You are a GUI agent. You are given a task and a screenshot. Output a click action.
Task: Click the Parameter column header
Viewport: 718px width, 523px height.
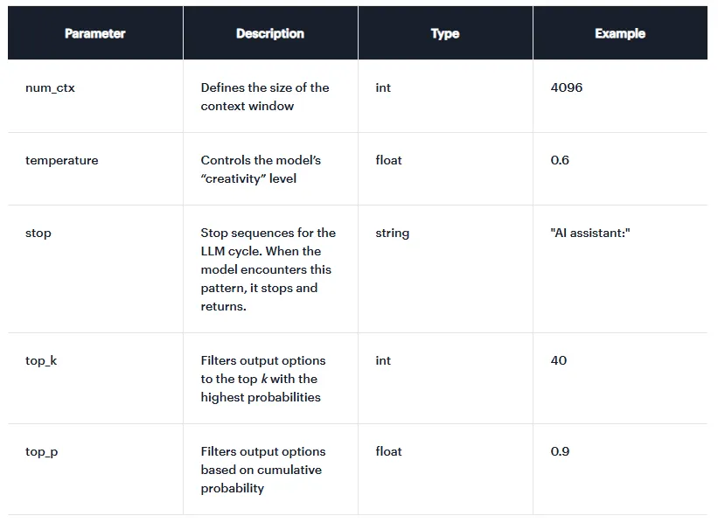coord(94,33)
